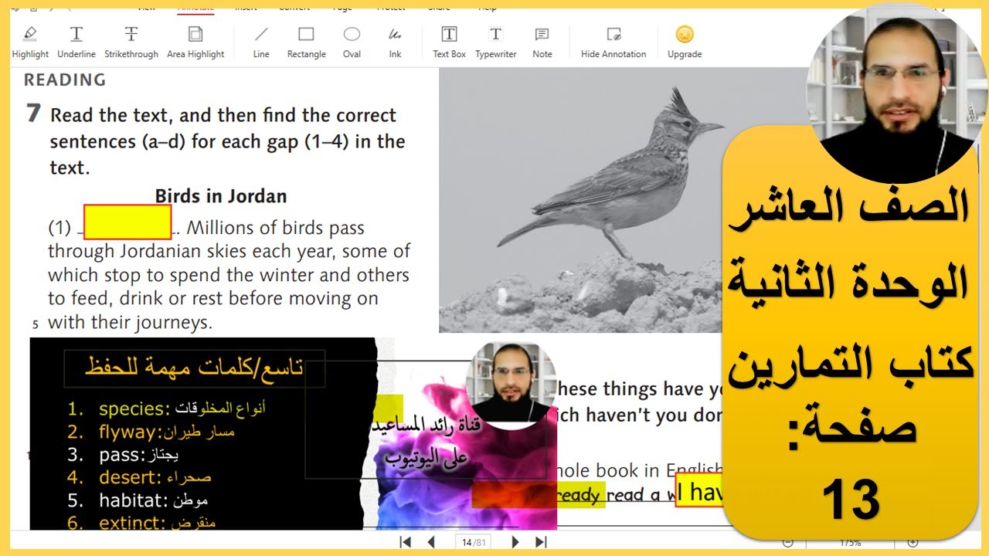This screenshot has width=989, height=556.
Task: Select the Strikethrough tool
Action: click(131, 42)
